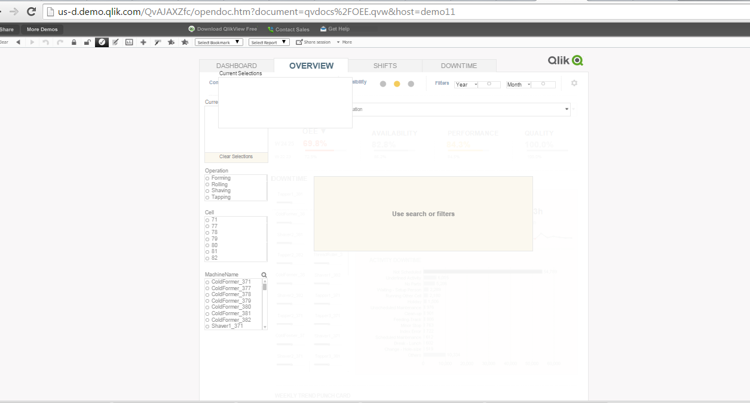Expand the More toolbar menu
Viewport: 750px width, 403px height.
point(344,42)
